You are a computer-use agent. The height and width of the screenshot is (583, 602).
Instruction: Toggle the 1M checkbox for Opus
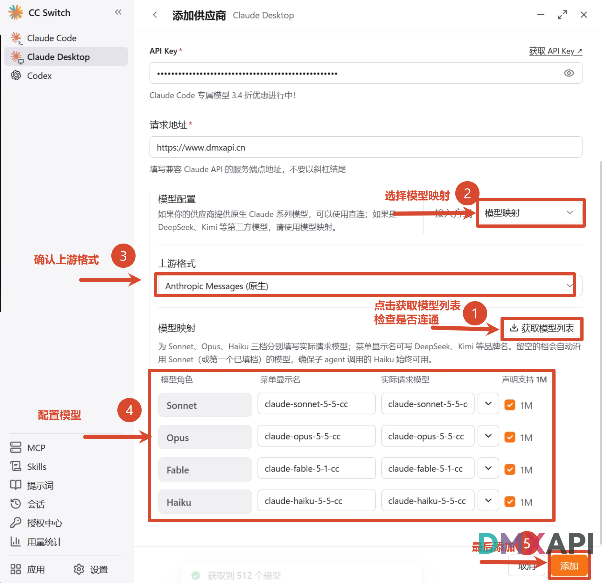pos(510,437)
